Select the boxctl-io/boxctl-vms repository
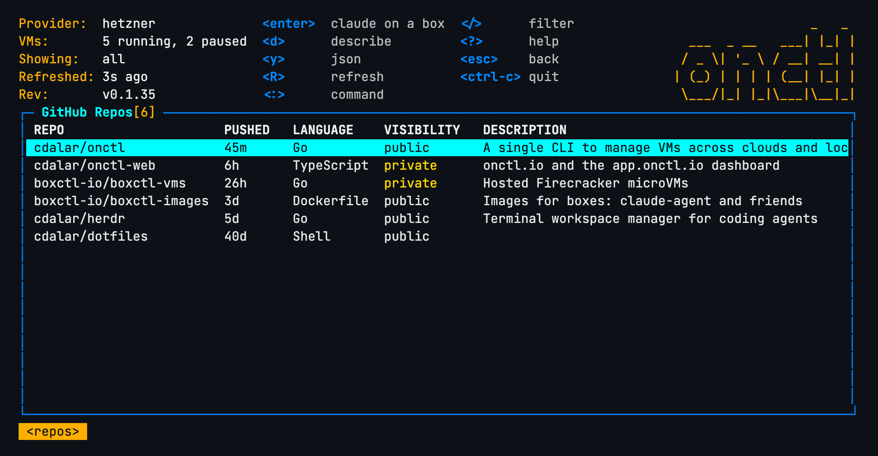The width and height of the screenshot is (878, 456). (x=437, y=183)
